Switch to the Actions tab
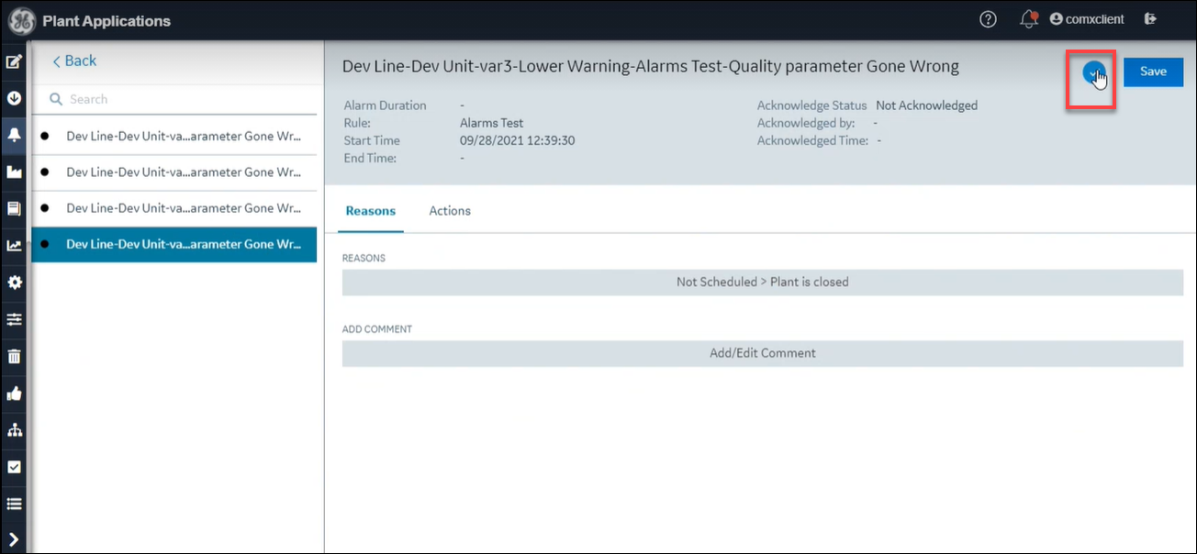Viewport: 1197px width, 554px height. click(x=450, y=211)
